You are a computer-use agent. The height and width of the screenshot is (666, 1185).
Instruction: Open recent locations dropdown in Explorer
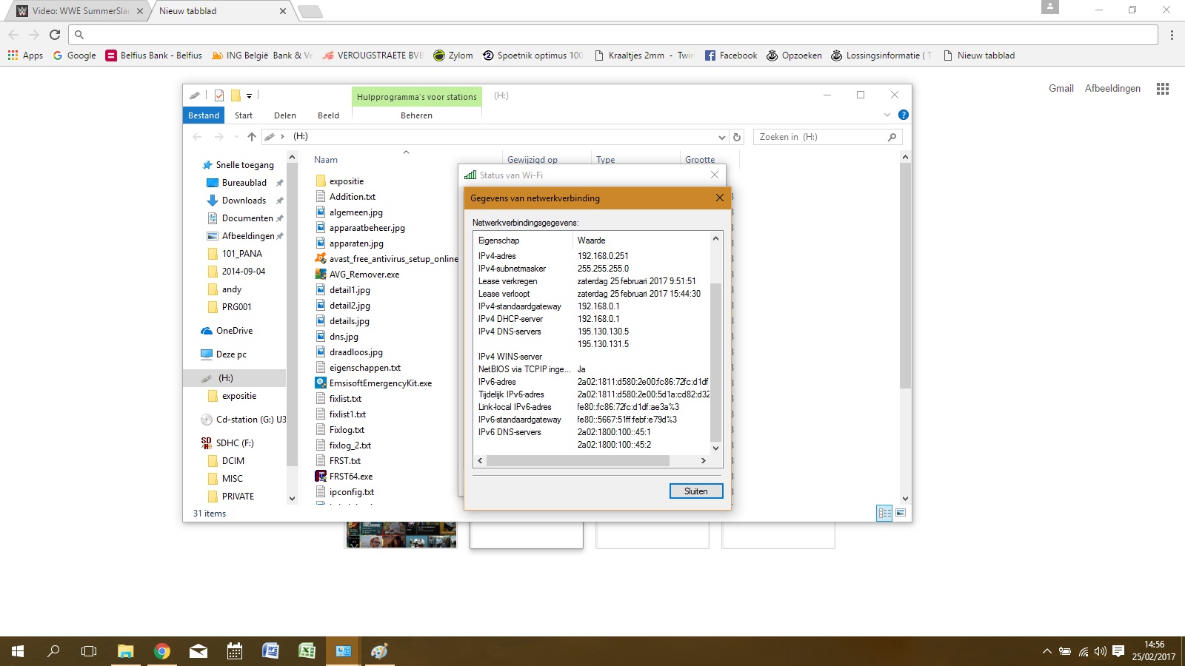[x=236, y=137]
